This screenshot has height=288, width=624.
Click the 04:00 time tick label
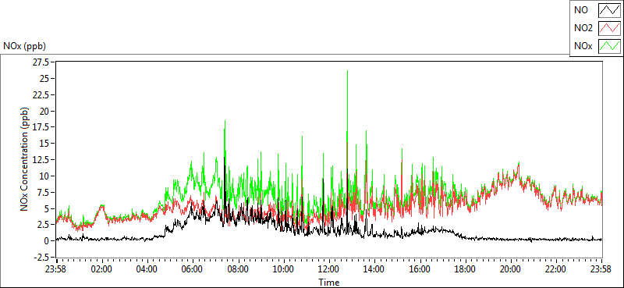click(x=147, y=268)
